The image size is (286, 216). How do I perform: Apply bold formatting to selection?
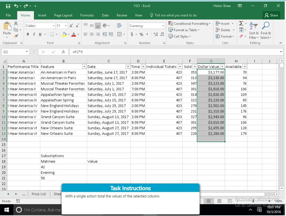pos(28,34)
